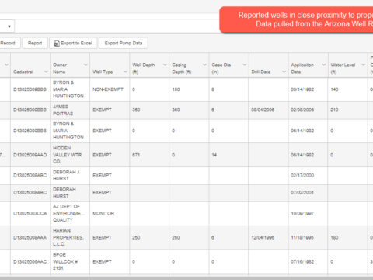
Task: Click the horizontal scrollbar at grid bottom
Action: point(186,278)
